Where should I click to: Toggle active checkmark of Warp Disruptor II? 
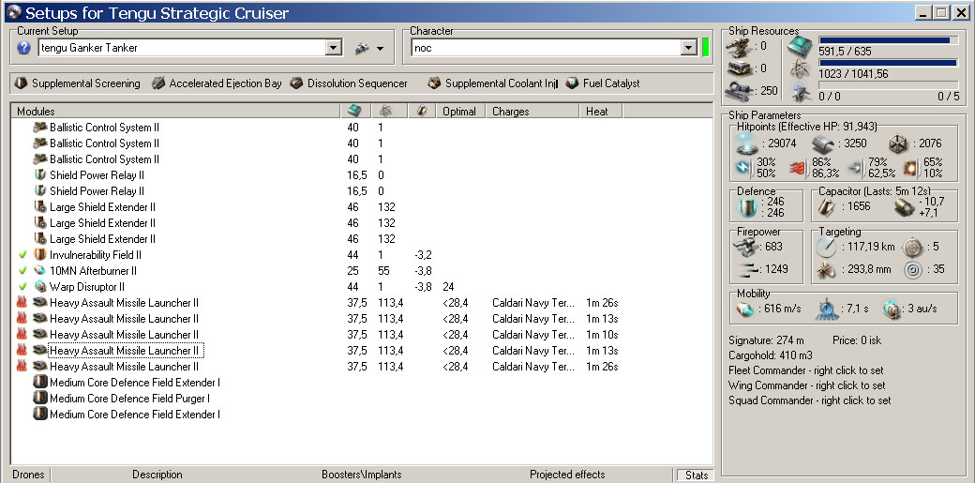pyautogui.click(x=22, y=287)
